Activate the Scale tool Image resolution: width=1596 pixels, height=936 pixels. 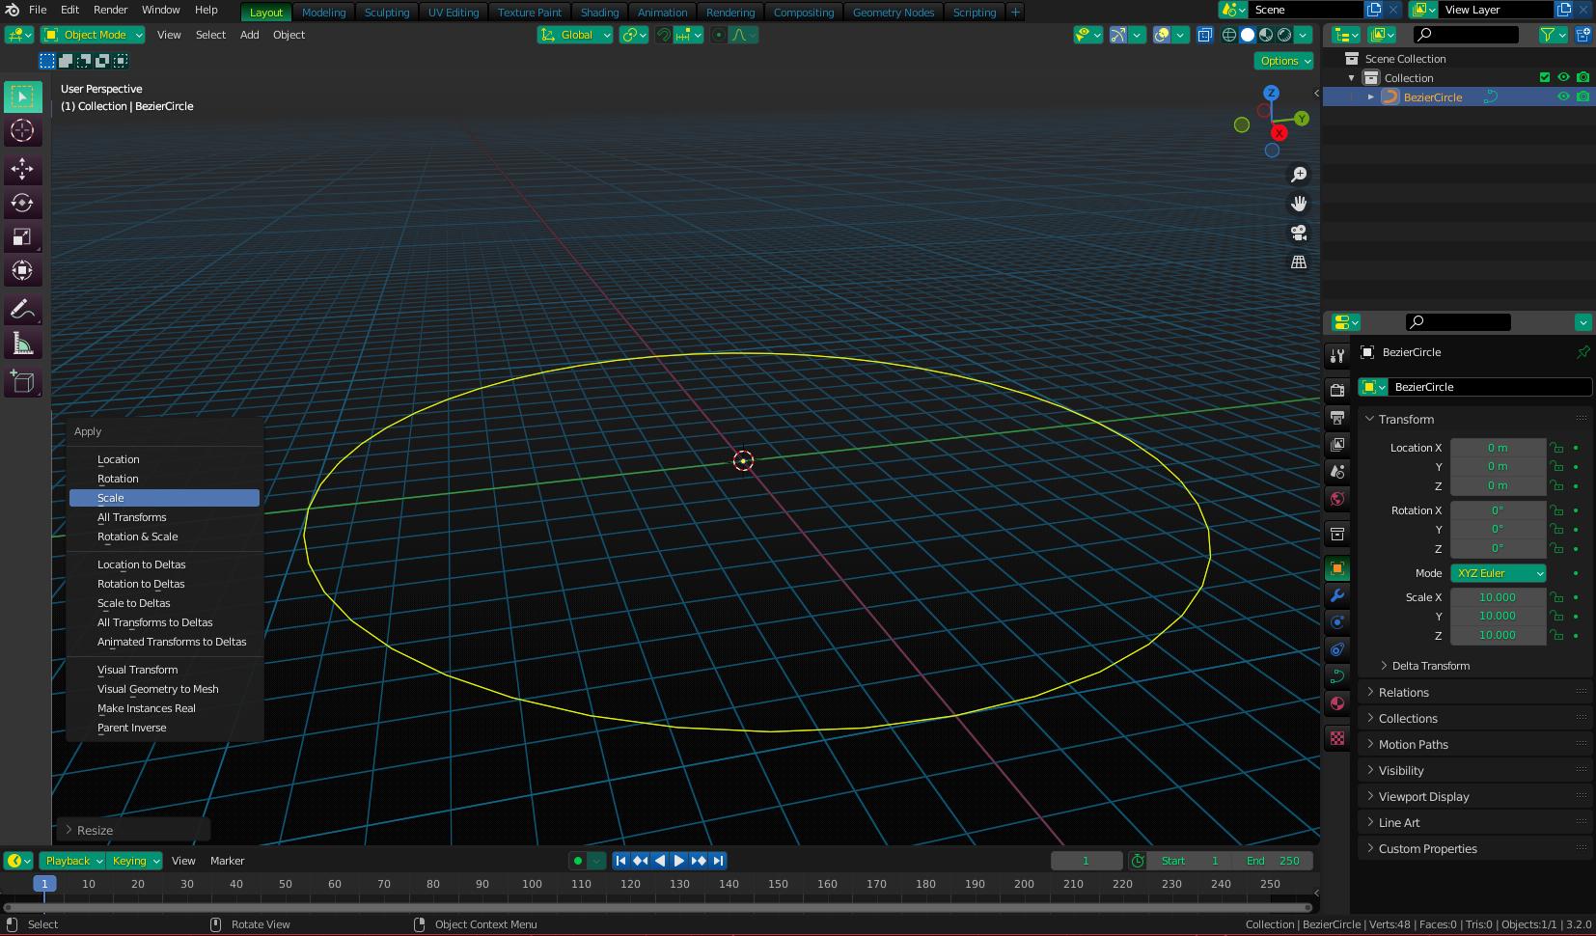click(x=22, y=236)
